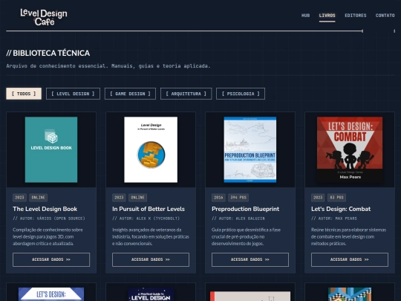The image size is (401, 301).
Task: Click ACESSAR DADOS for Preproduction Blueprint
Action: pyautogui.click(x=250, y=259)
